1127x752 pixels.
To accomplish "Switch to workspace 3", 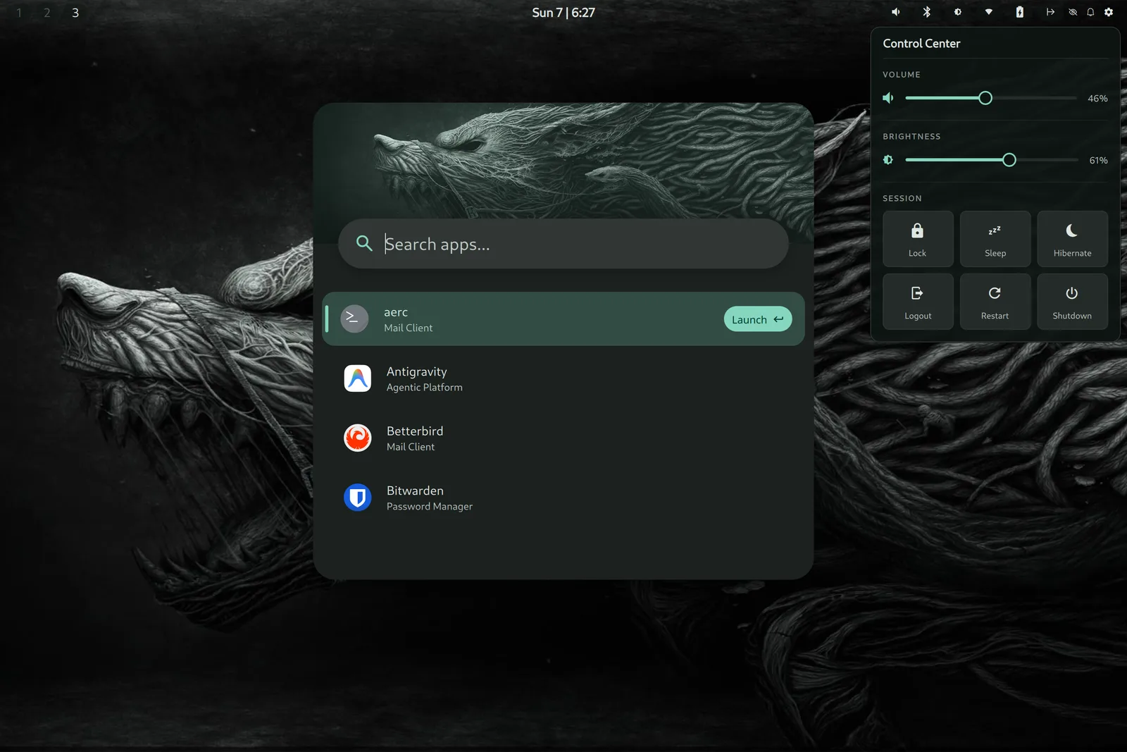I will click(75, 13).
